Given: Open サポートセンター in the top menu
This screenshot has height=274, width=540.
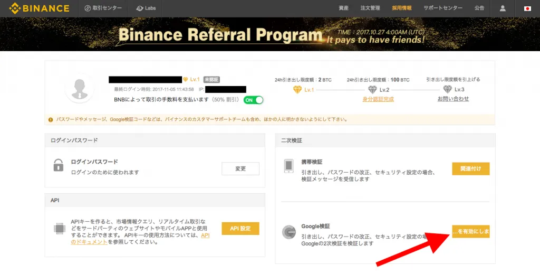Looking at the screenshot, I should tap(443, 8).
